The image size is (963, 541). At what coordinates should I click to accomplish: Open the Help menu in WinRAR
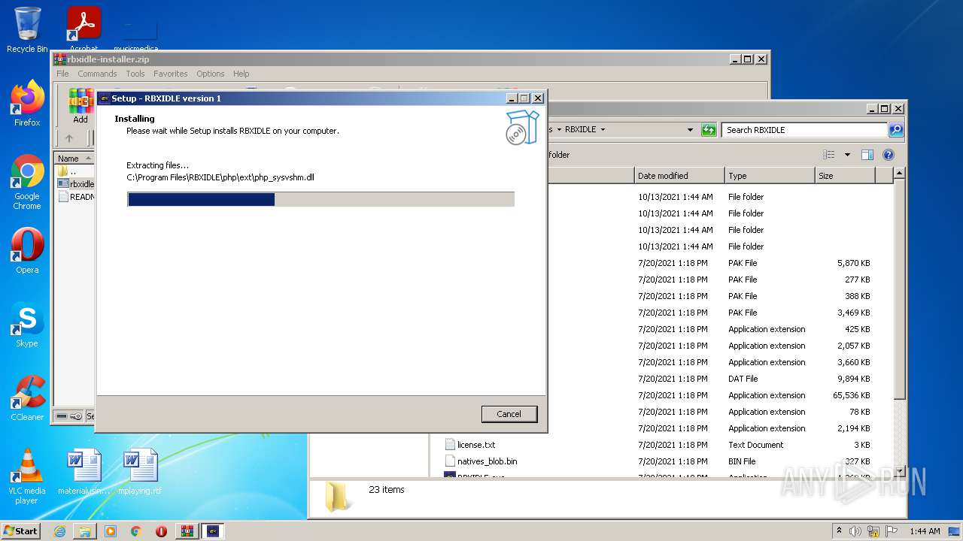pos(241,74)
